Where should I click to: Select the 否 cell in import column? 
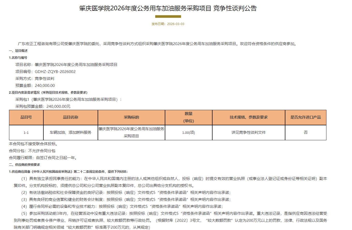tap(305, 133)
